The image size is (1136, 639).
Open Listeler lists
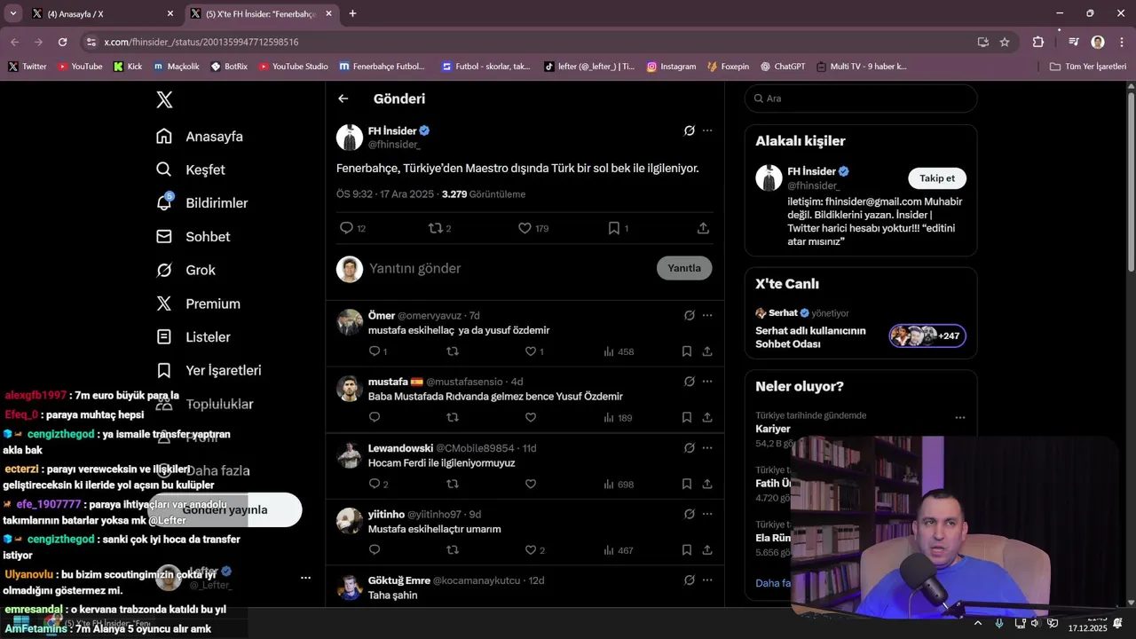pos(193,336)
